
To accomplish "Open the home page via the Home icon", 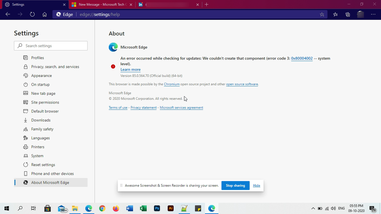I will [x=45, y=14].
